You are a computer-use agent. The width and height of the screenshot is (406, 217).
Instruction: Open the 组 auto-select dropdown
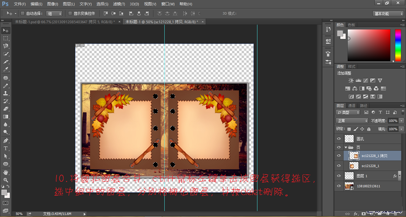point(54,14)
